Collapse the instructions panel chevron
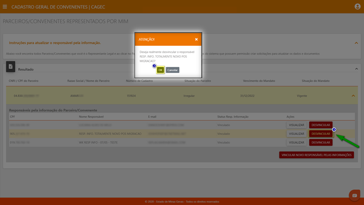The width and height of the screenshot is (364, 205). 356,43
